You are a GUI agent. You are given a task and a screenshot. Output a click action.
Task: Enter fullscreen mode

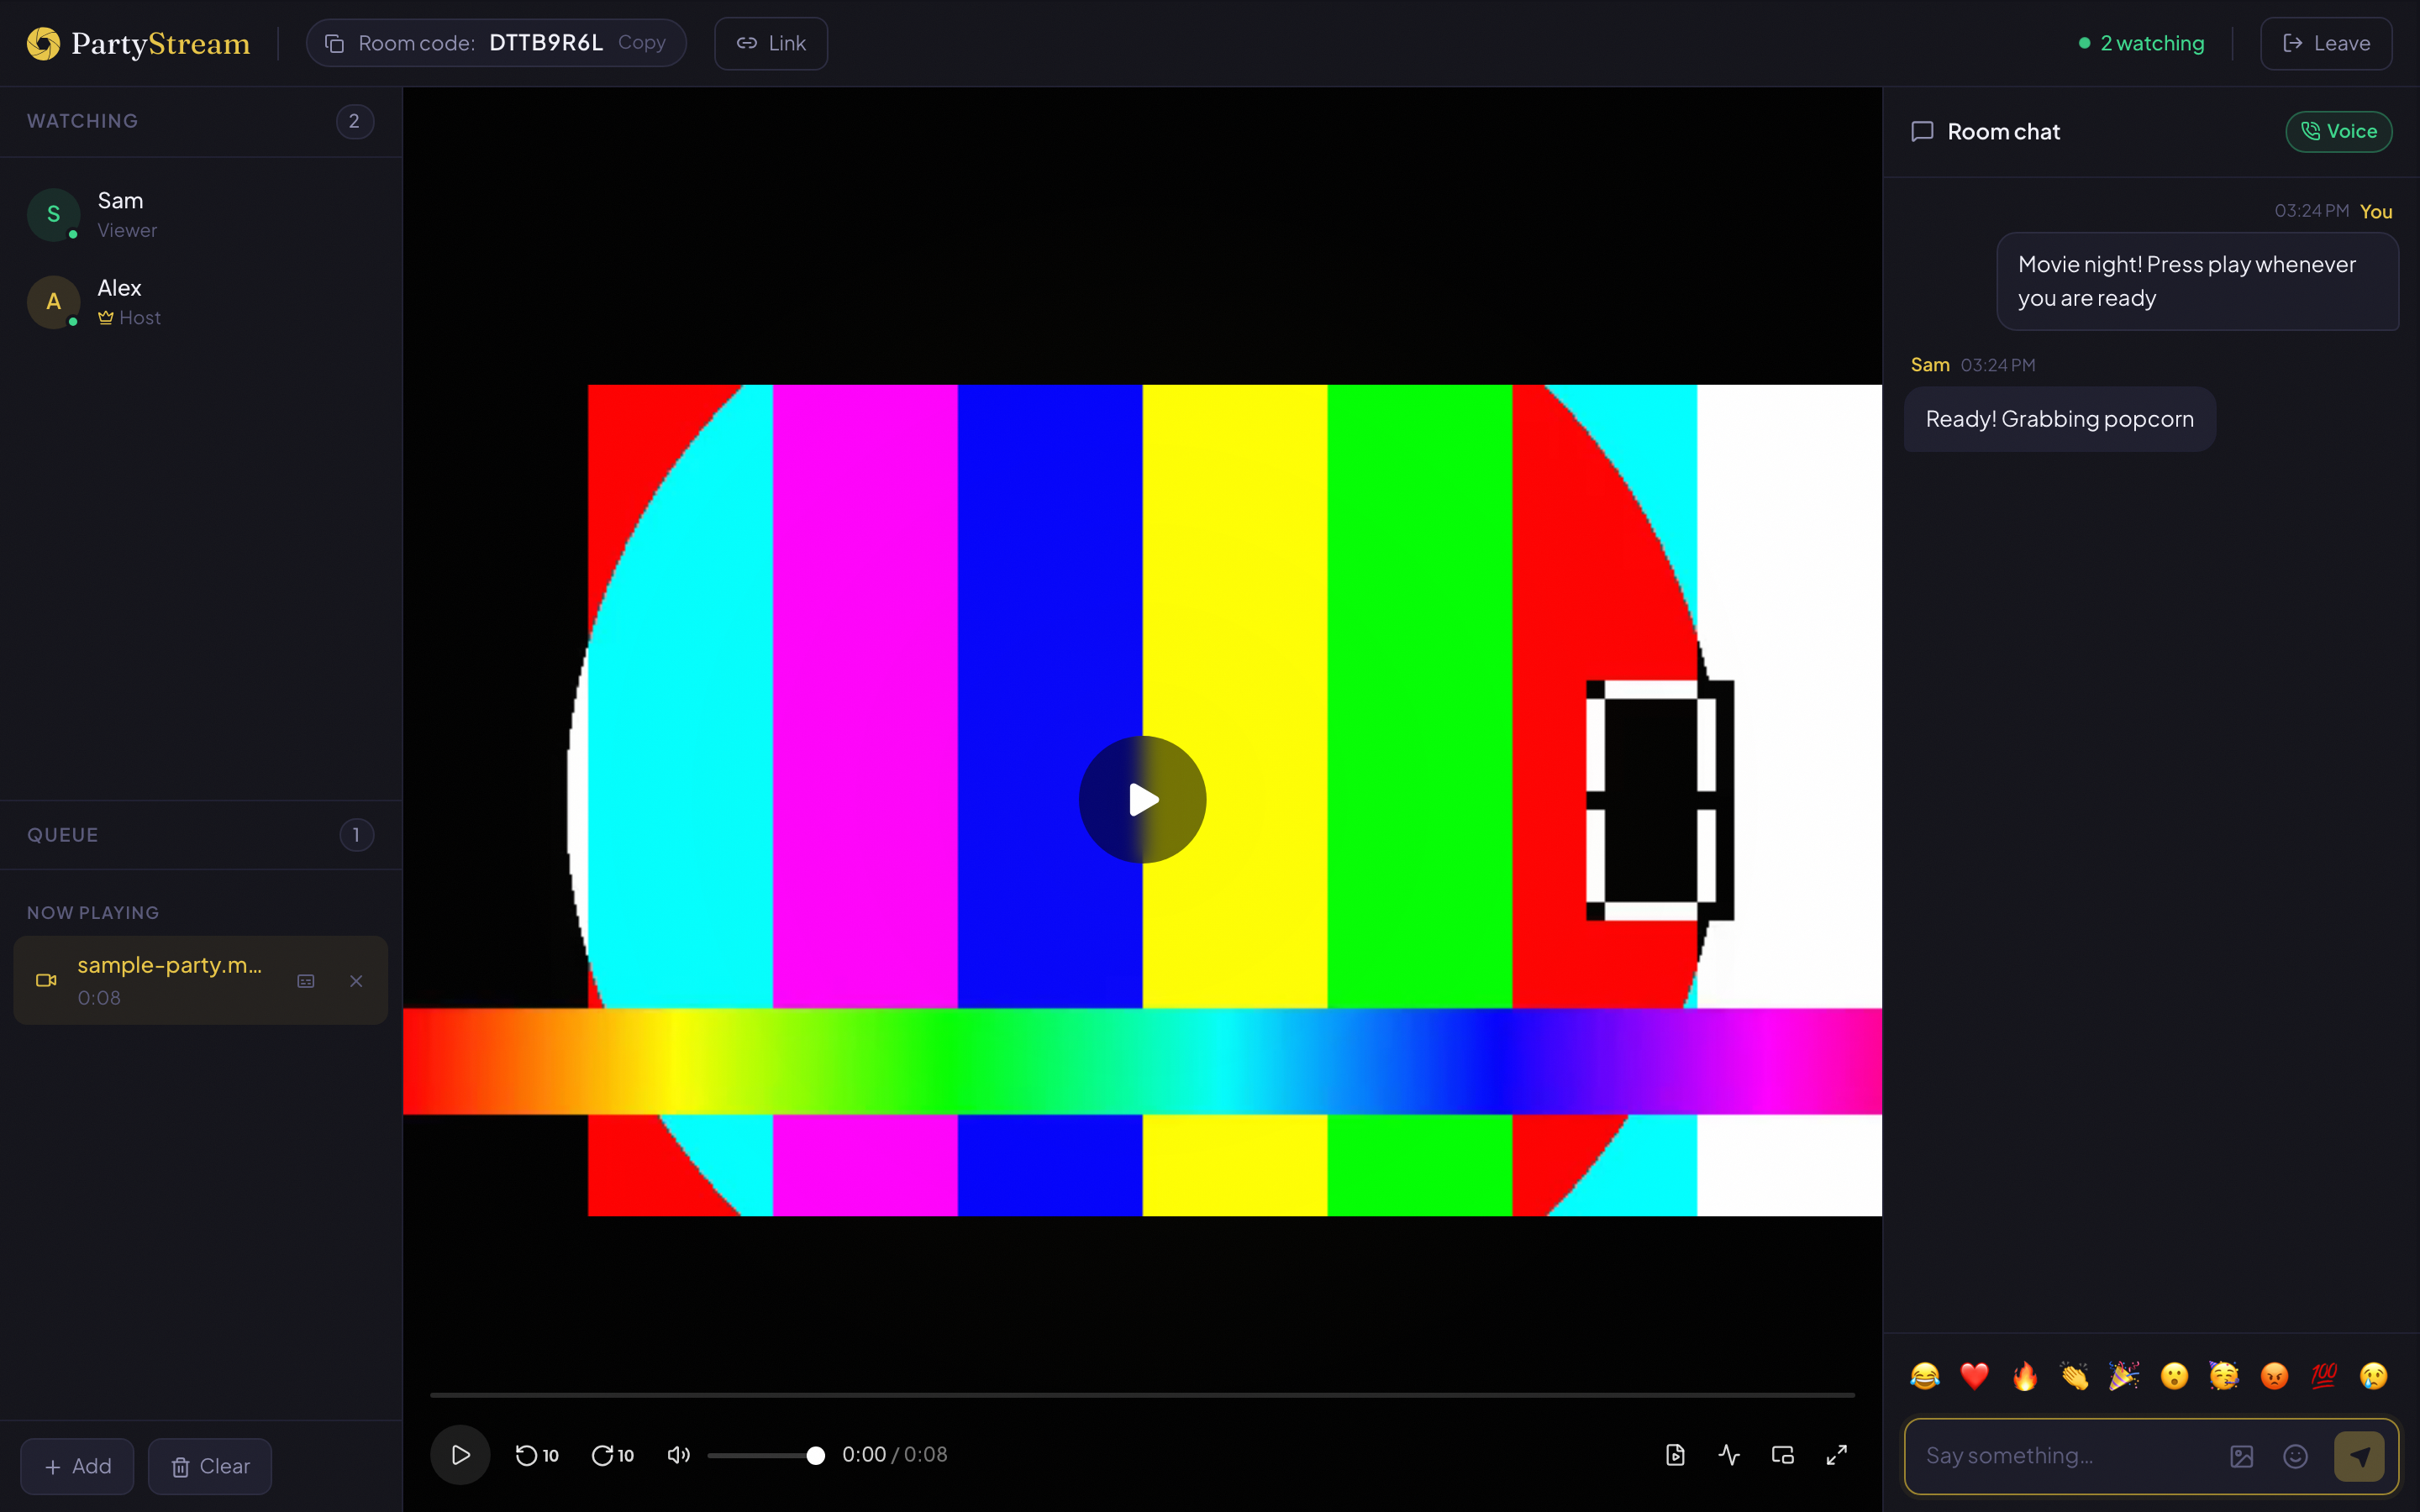pos(1837,1455)
